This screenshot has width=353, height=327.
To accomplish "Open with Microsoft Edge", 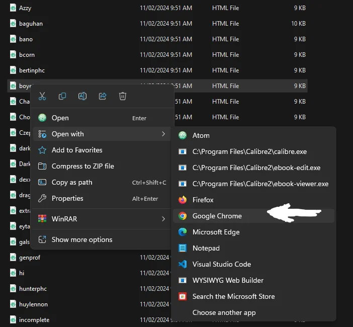I will pyautogui.click(x=254, y=232).
